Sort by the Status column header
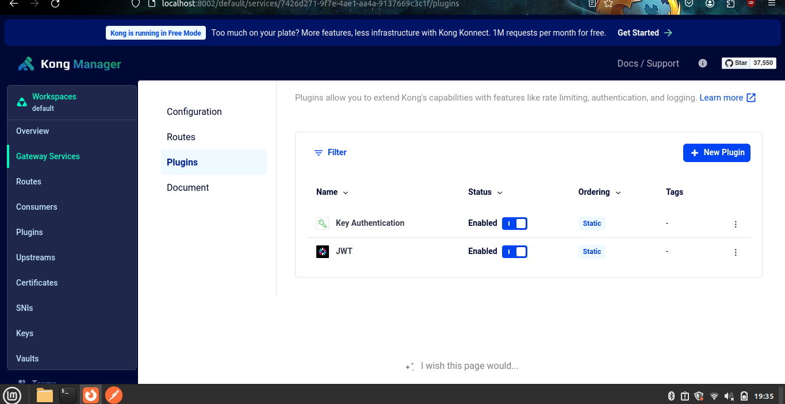 485,192
